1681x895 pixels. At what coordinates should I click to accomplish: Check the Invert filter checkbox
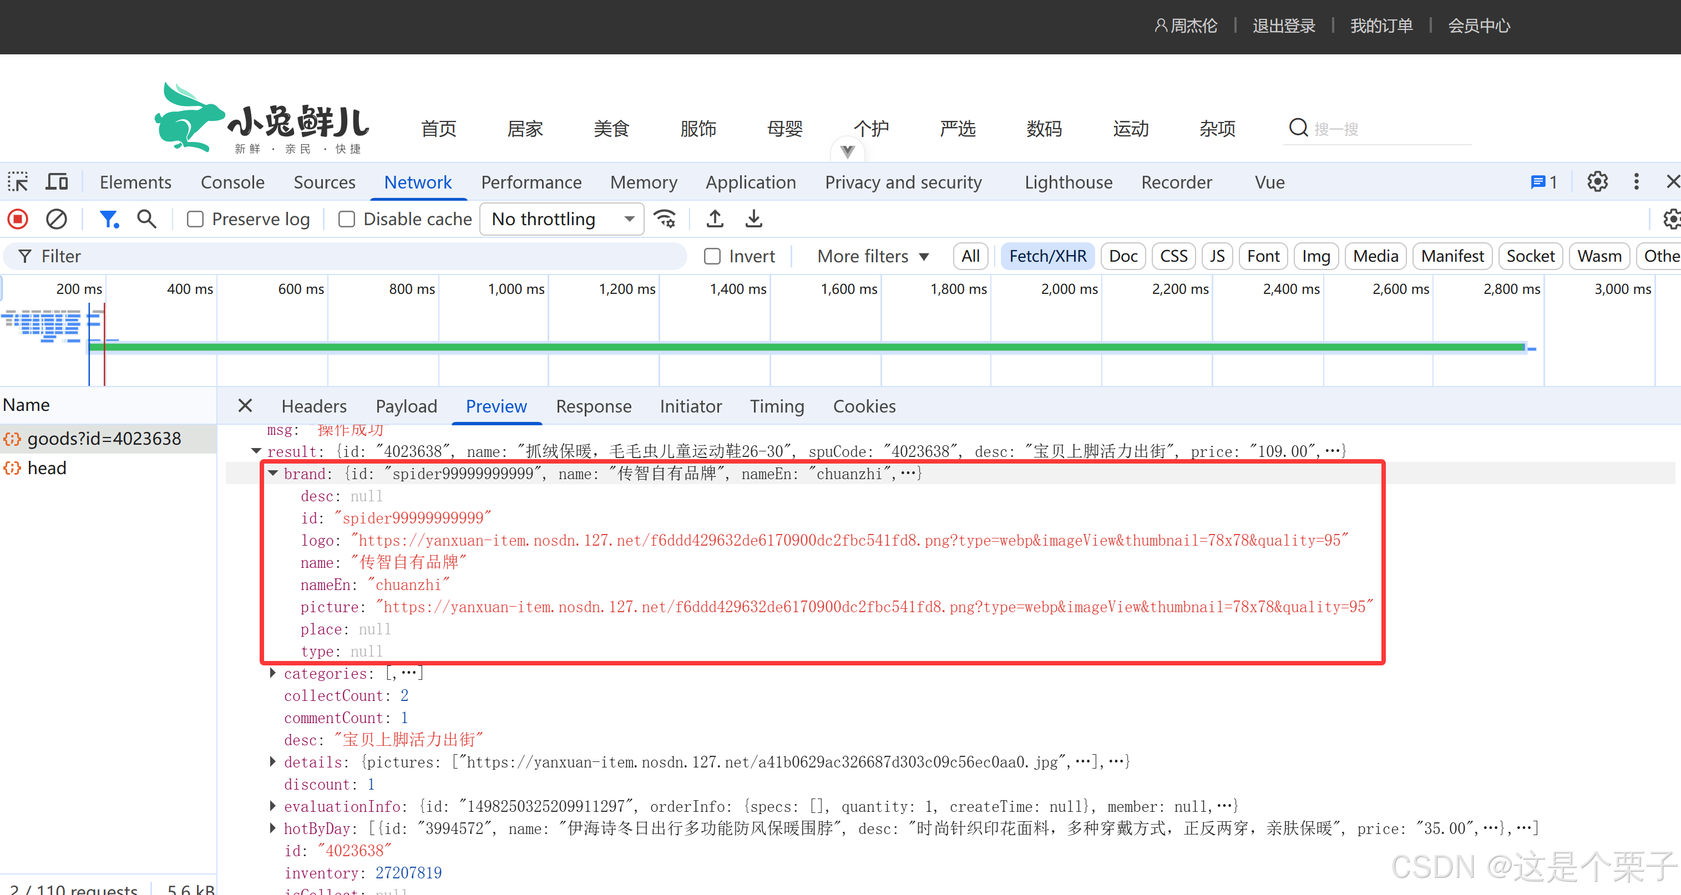pos(712,256)
